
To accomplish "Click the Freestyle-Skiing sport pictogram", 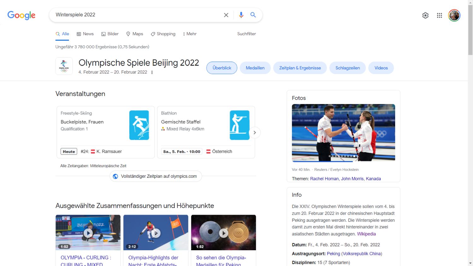I will (139, 125).
